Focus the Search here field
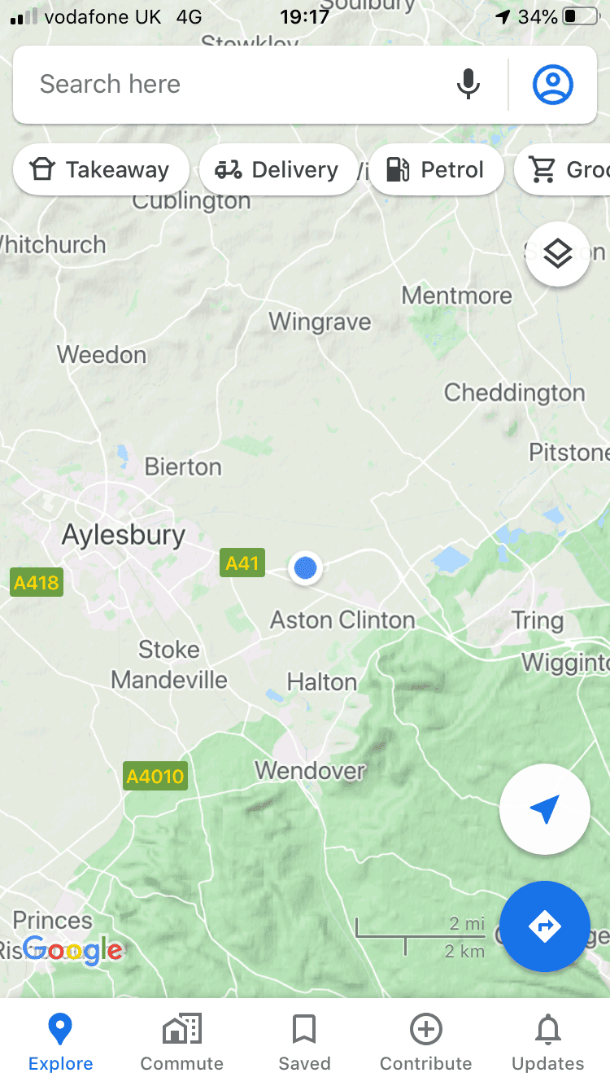 (x=236, y=84)
